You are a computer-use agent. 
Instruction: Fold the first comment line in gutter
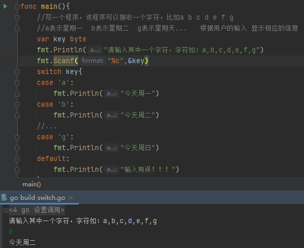pyautogui.click(x=17, y=18)
